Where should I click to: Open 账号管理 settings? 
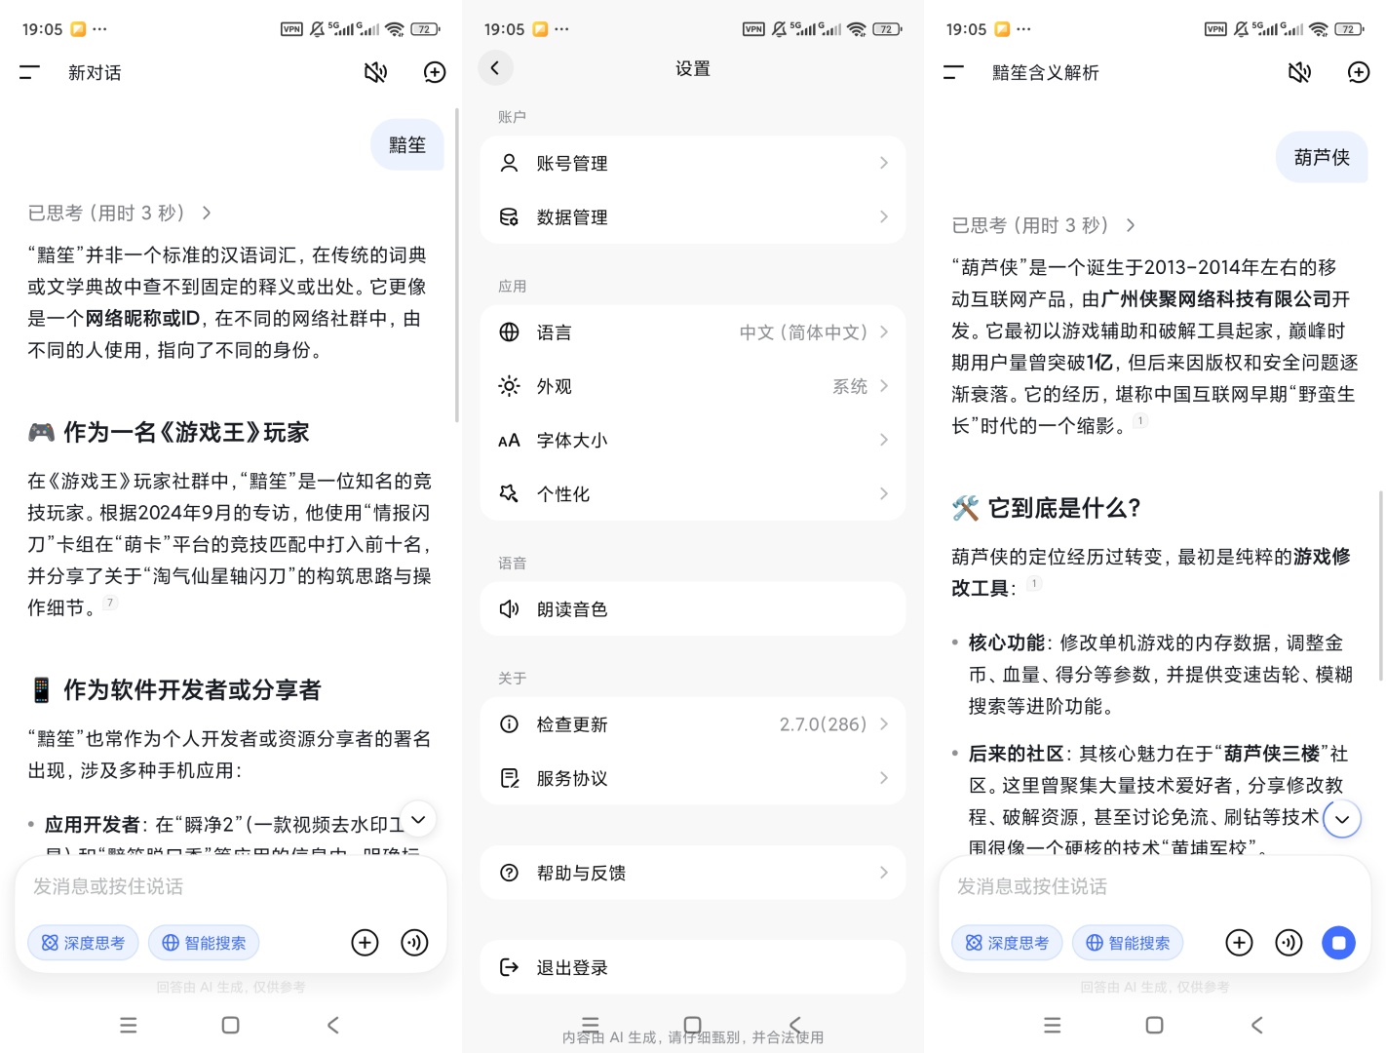point(693,163)
